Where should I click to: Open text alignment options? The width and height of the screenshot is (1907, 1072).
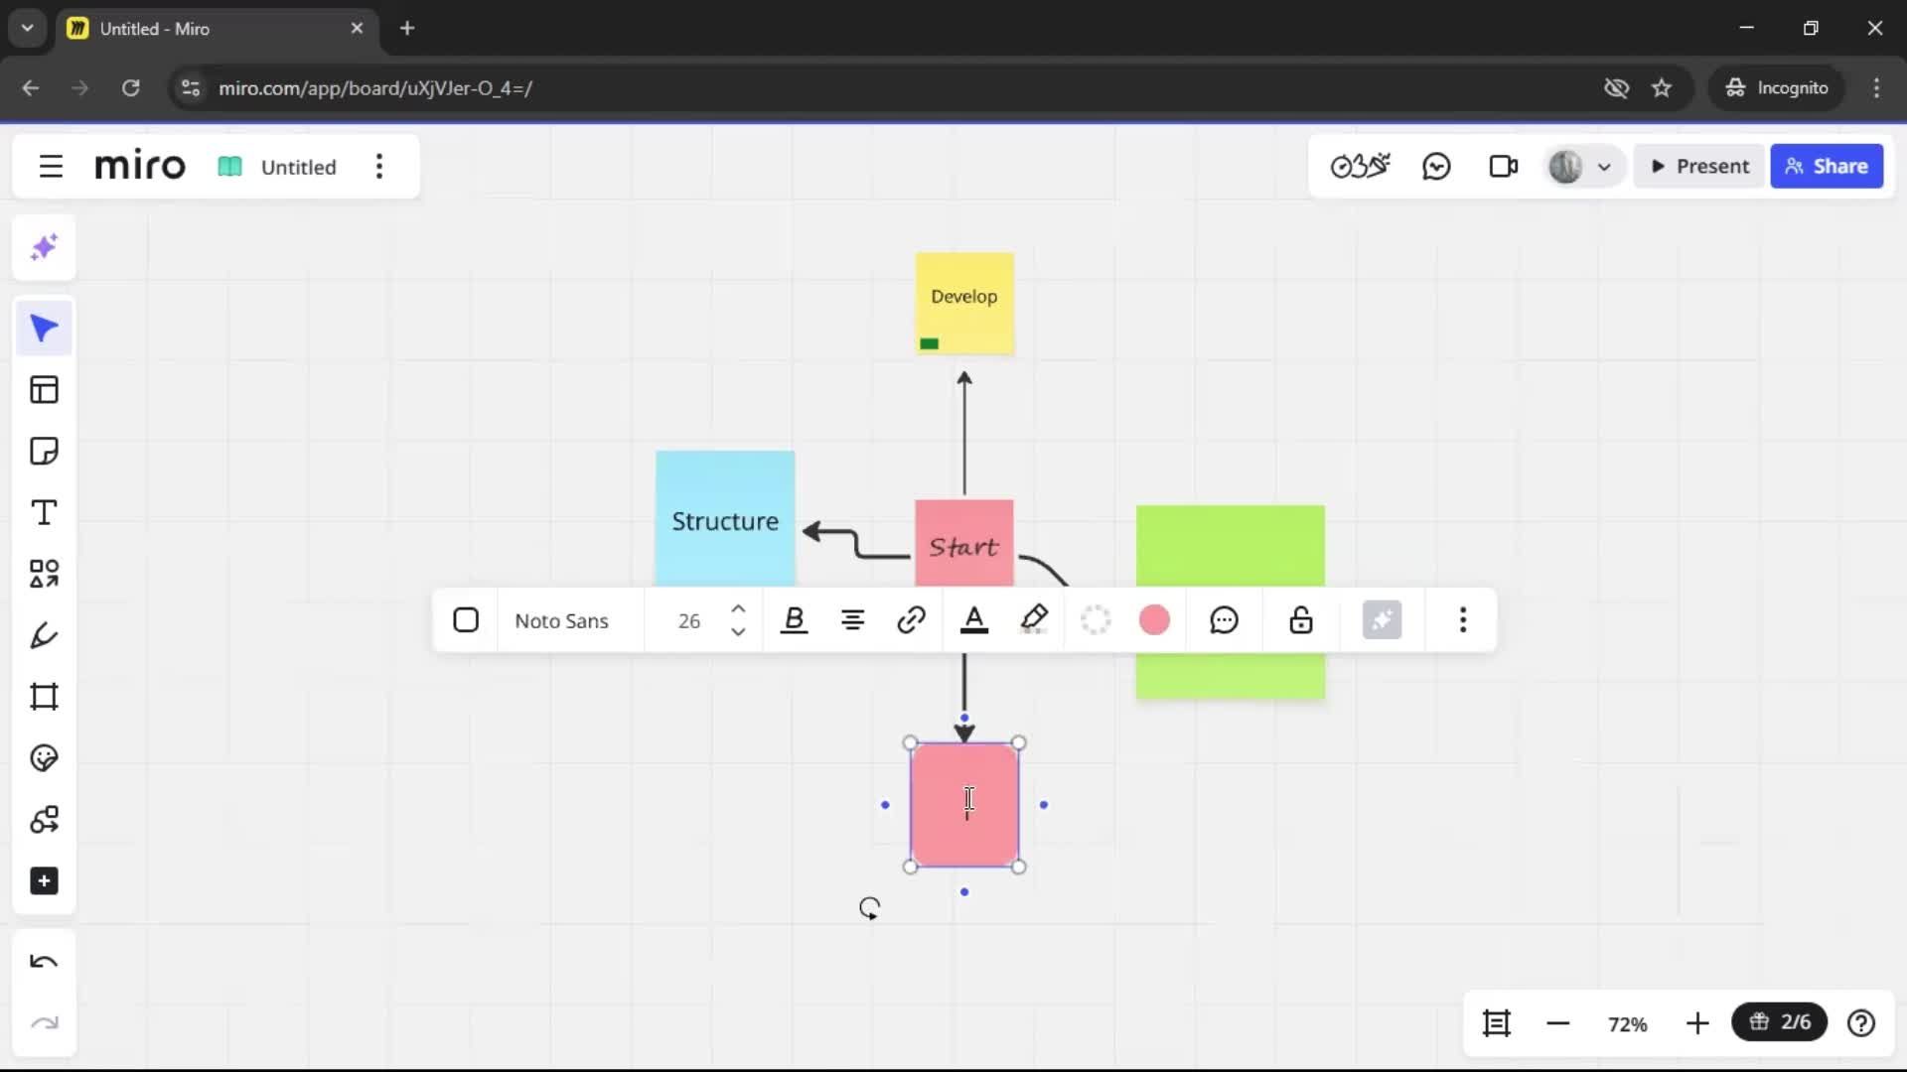(x=852, y=620)
